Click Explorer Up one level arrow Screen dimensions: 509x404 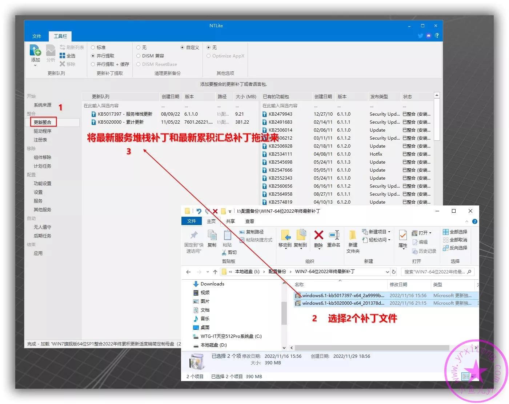tap(215, 272)
